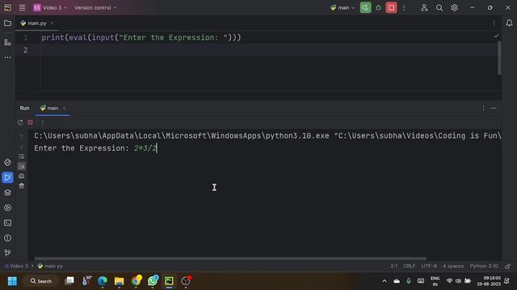Stop the process in Run panel toolbar
The image size is (517, 290).
tap(31, 122)
